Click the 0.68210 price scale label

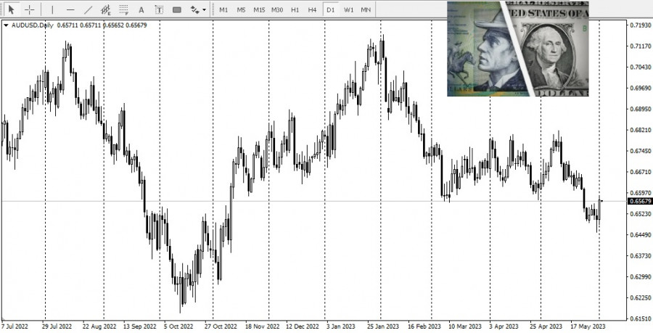point(641,130)
